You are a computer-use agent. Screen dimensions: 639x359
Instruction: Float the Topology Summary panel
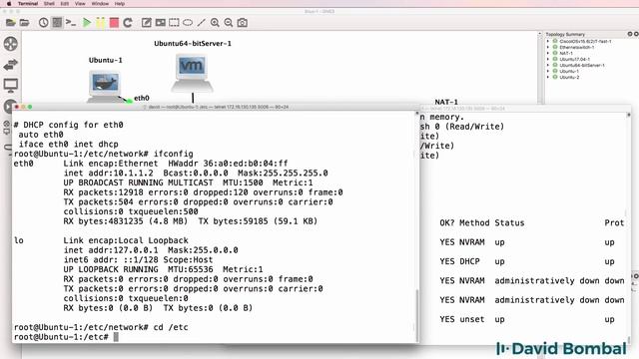tap(630, 34)
